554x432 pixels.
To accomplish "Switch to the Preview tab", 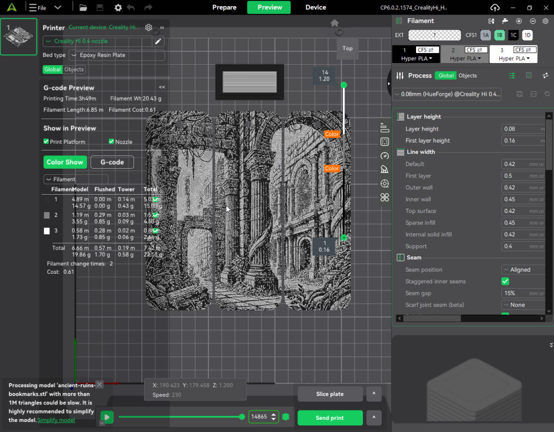I will tap(269, 7).
